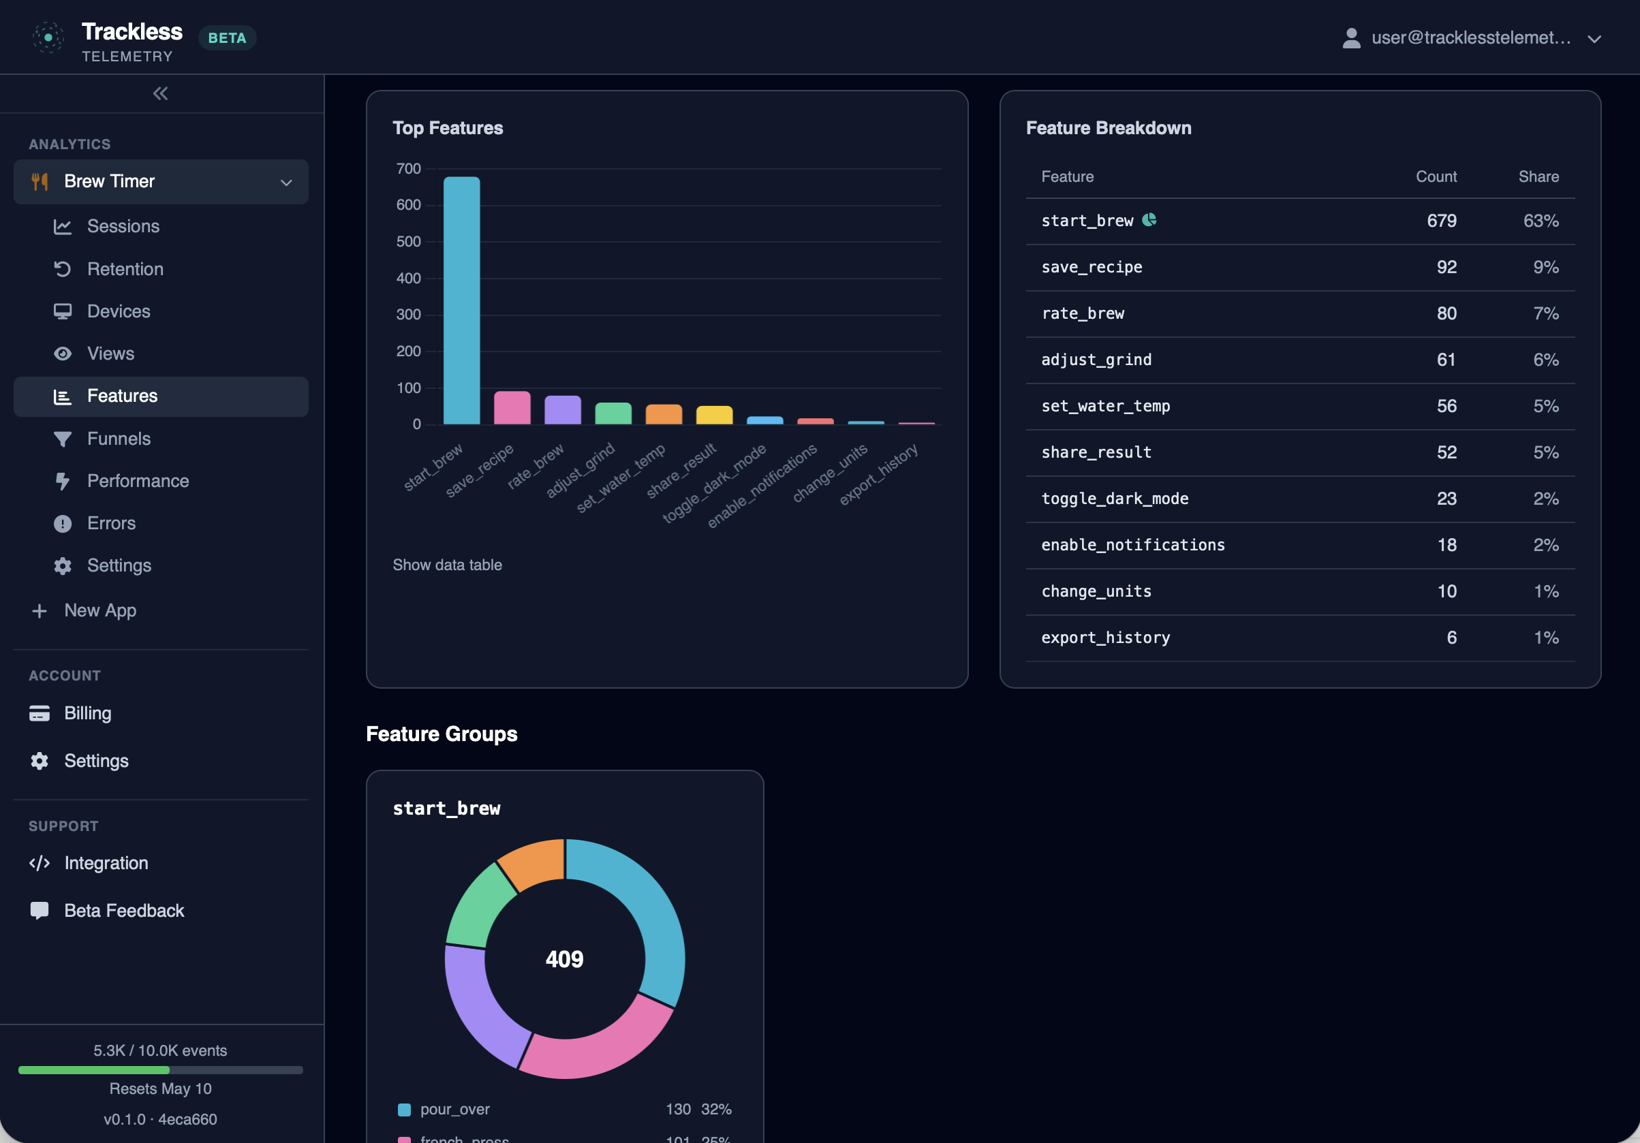The image size is (1640, 1143).
Task: Click the start_brew row in Feature Breakdown
Action: tap(1300, 221)
